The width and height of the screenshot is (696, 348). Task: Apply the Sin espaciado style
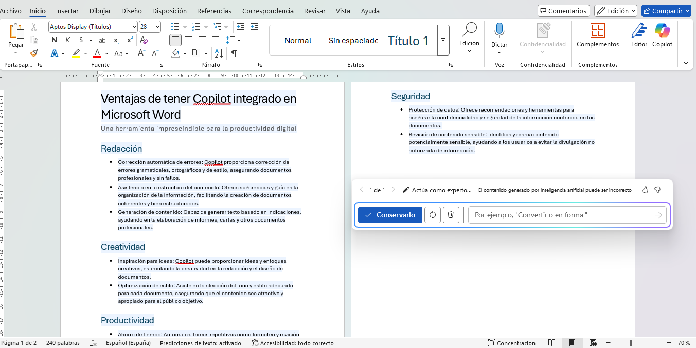tap(353, 41)
